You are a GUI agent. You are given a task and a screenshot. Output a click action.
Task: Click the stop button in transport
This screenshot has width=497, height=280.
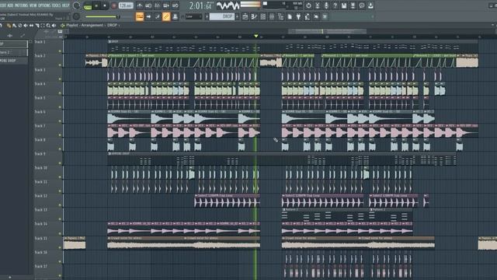click(104, 5)
